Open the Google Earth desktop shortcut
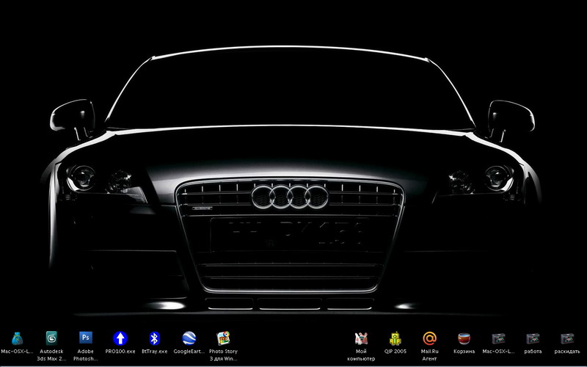The image size is (587, 367). point(189,338)
